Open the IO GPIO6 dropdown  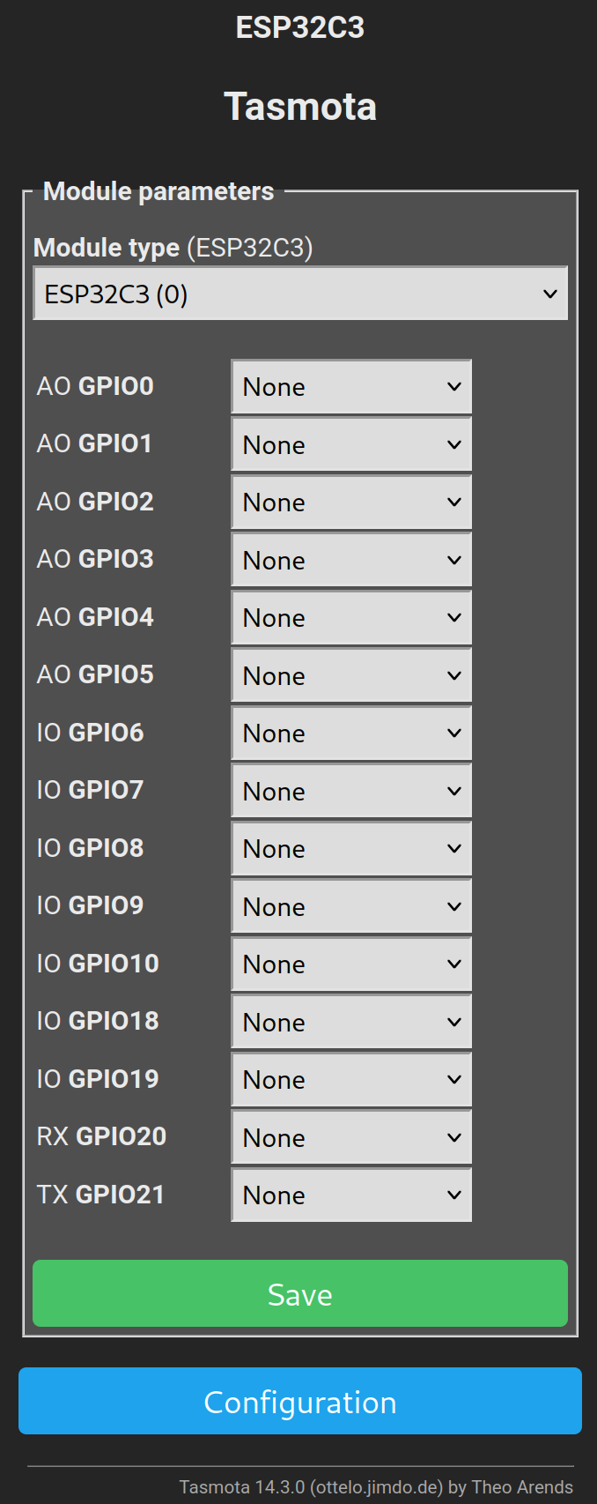[351, 733]
